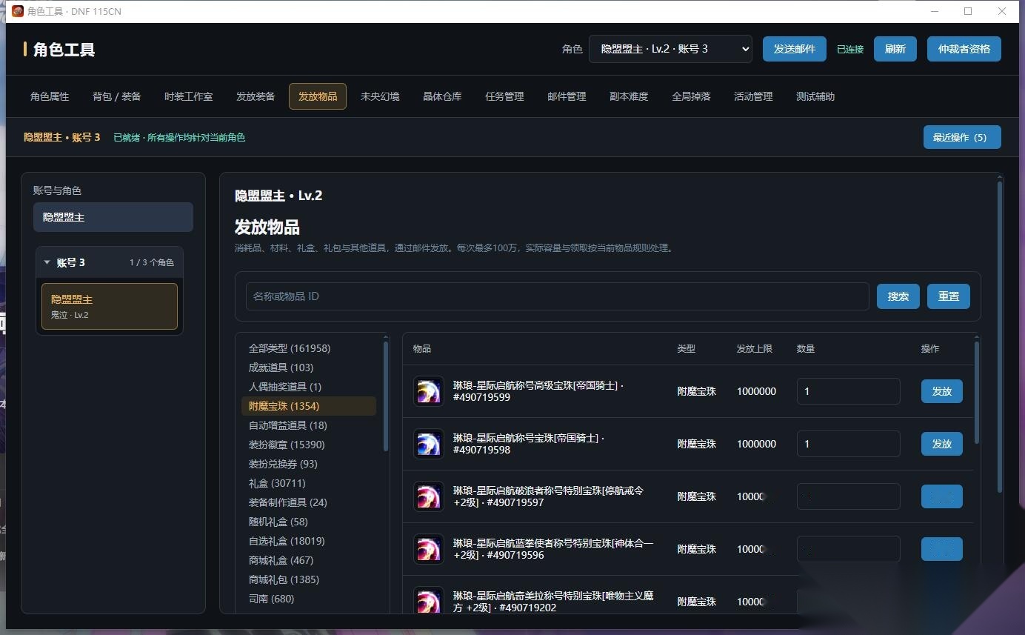Select the 发放装备 tab

click(x=256, y=96)
